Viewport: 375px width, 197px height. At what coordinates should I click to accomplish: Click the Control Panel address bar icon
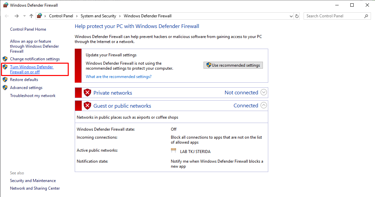[x=40, y=16]
